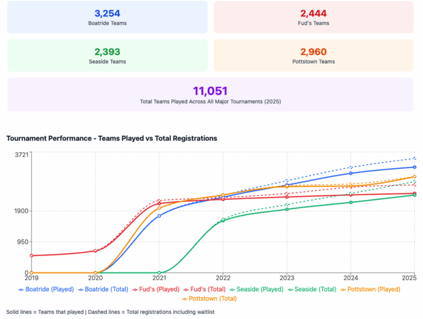Screen dimensions: 423x319
Task: Click the Tournament Performance chart title
Action: coord(112,139)
